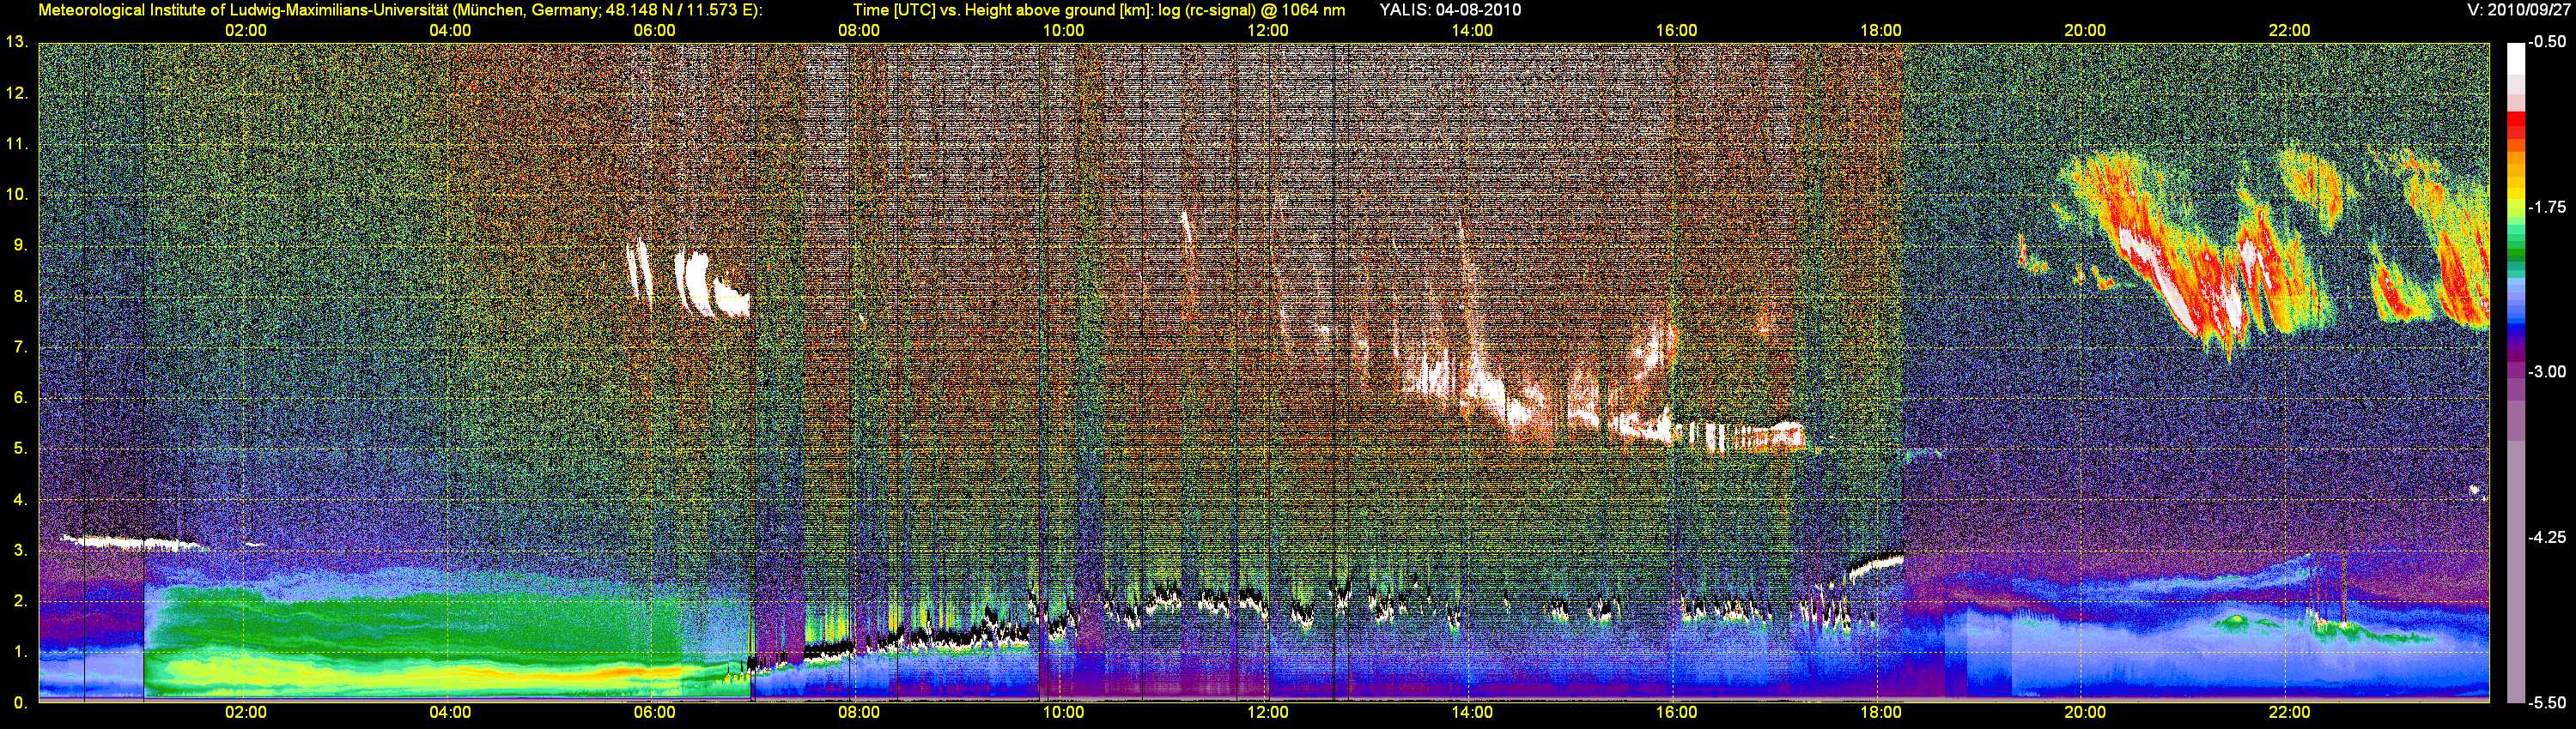
Task: Pick the 9. km height axis label
Action: pos(20,245)
